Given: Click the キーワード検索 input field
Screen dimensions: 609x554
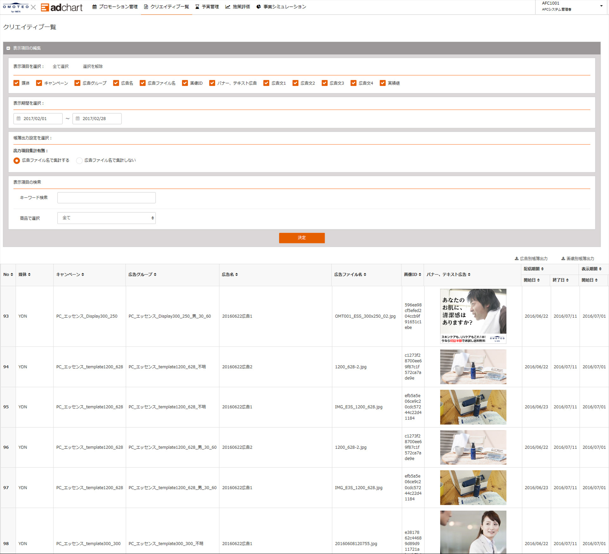Looking at the screenshot, I should [106, 198].
